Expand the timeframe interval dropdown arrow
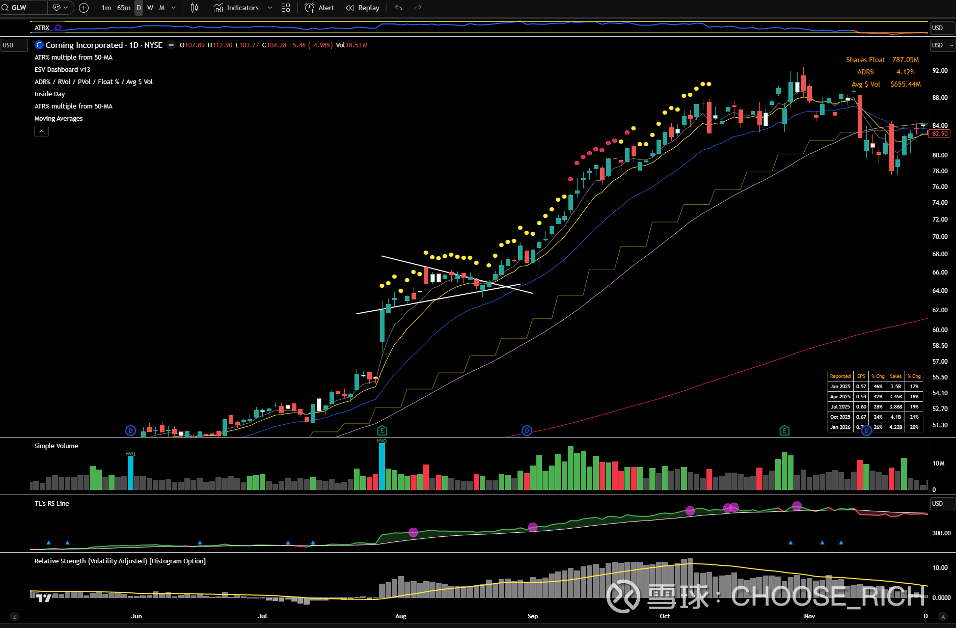Viewport: 956px width, 628px height. (x=174, y=8)
